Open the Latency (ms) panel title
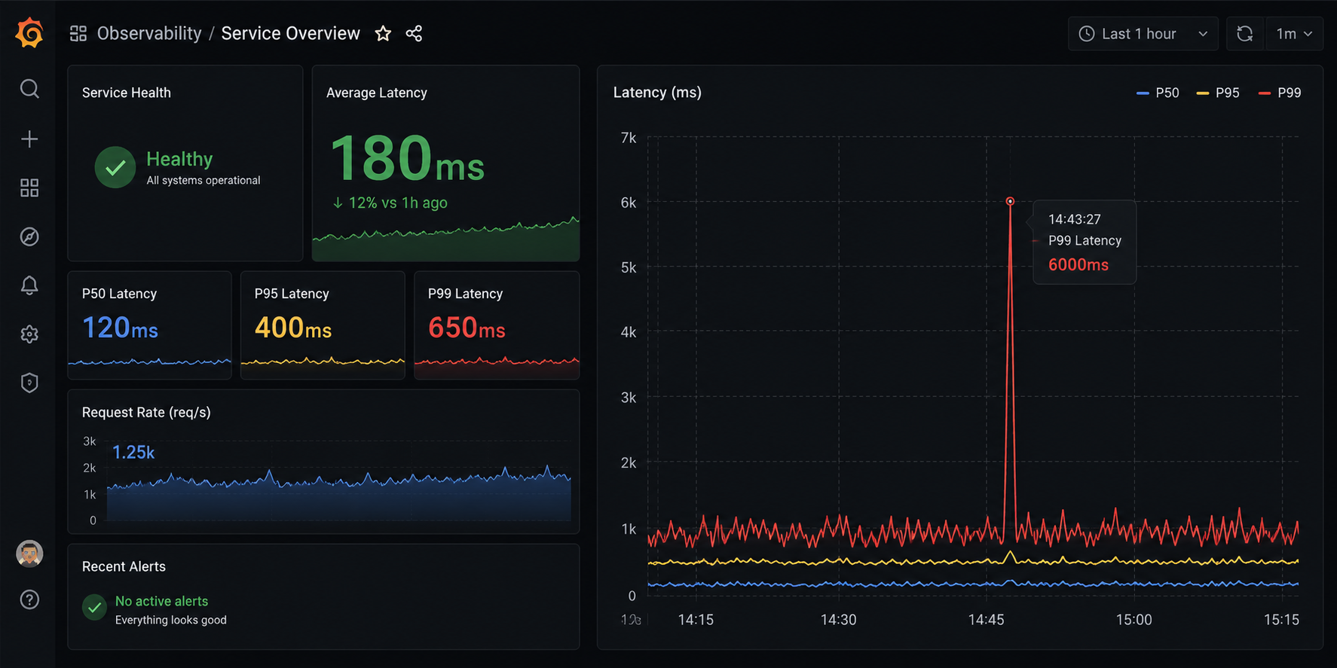This screenshot has height=668, width=1337. pos(657,92)
